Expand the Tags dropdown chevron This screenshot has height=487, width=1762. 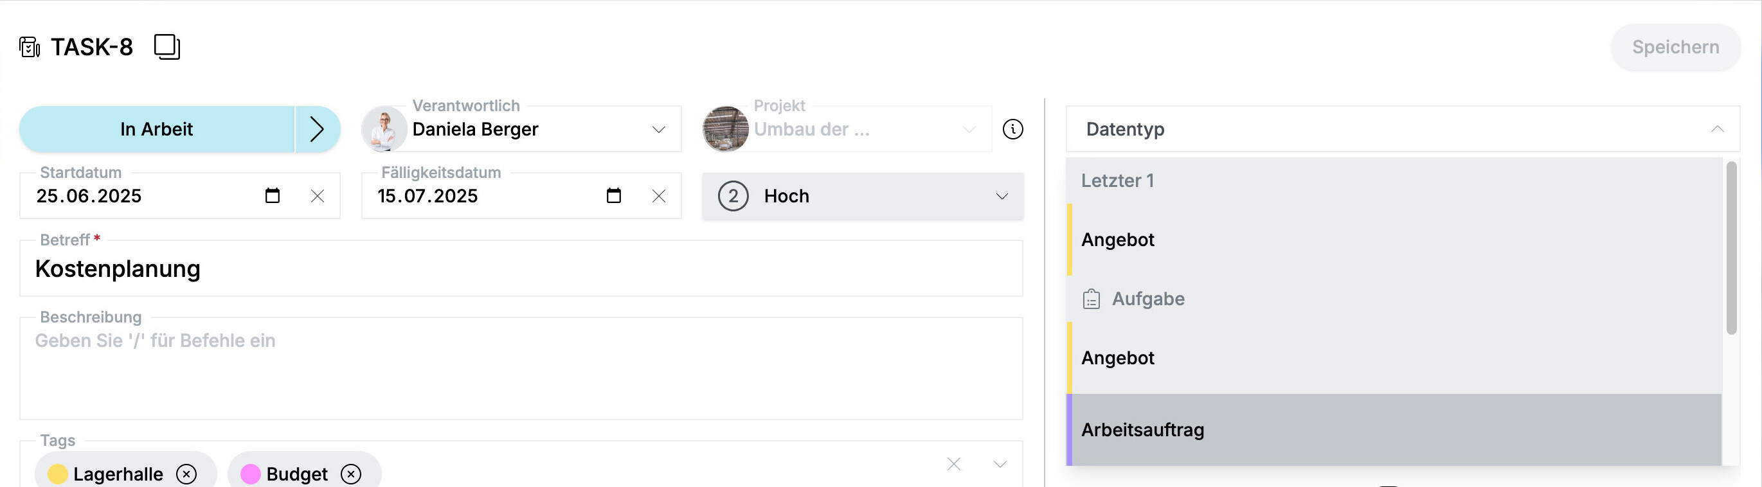(1000, 465)
